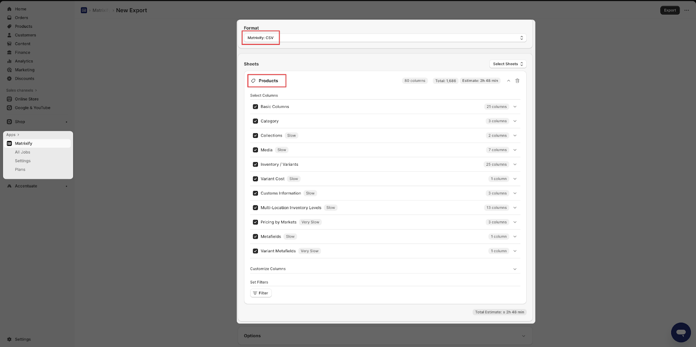Open Plans under Matrixify

[x=20, y=170]
